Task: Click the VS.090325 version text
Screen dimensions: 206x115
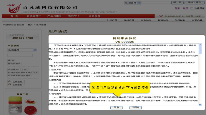Action: [x=124, y=42]
